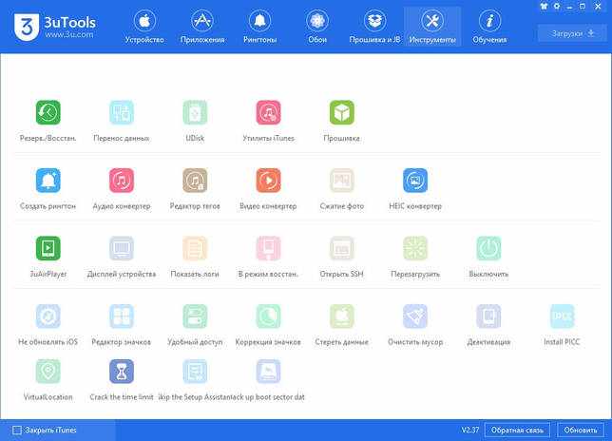Open Очистить мусор cleaner
The image size is (612, 441).
[x=415, y=316]
